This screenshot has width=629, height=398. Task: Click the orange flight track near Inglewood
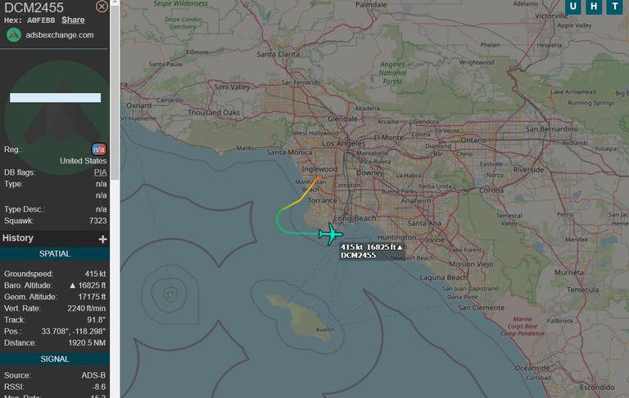pos(311,187)
